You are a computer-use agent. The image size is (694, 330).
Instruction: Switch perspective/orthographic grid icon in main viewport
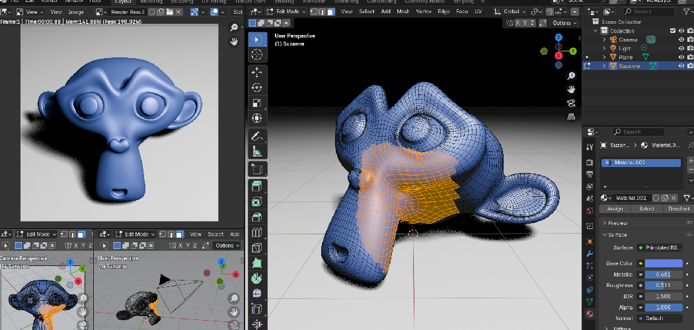point(571,117)
